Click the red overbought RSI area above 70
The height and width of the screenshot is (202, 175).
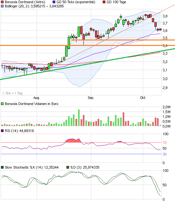pyautogui.click(x=73, y=141)
